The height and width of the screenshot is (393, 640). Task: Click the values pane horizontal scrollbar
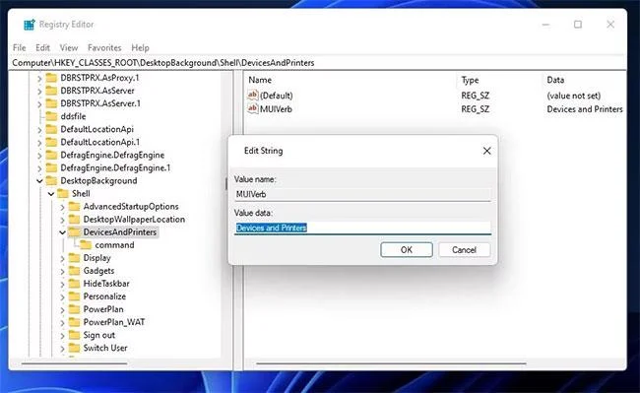coord(391,362)
